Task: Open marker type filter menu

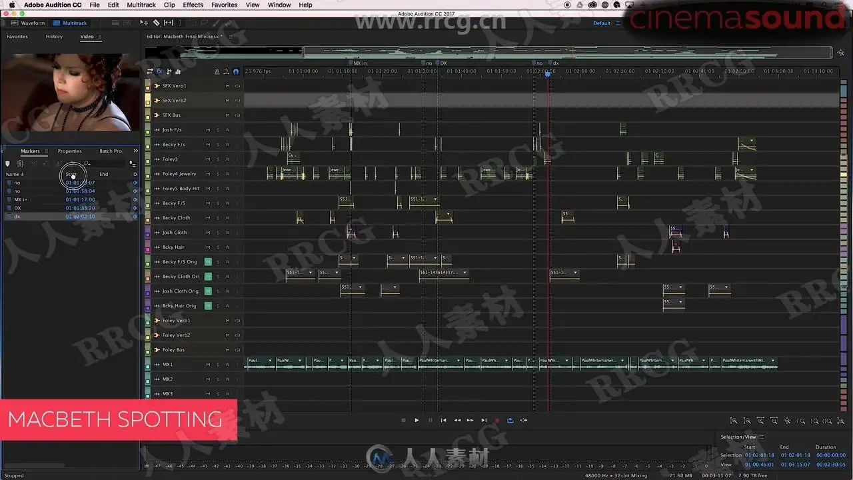Action: point(132,163)
